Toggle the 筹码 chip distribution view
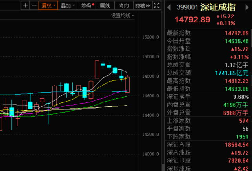Image resolution: width=252 pixels, height=171 pixels. pyautogui.click(x=86, y=5)
